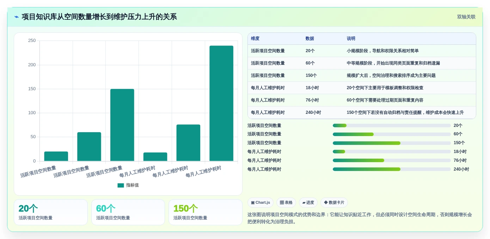Click the description about 过期页面和重复内容
Image resolution: width=490 pixels, height=239 pixels.
pyautogui.click(x=385, y=100)
